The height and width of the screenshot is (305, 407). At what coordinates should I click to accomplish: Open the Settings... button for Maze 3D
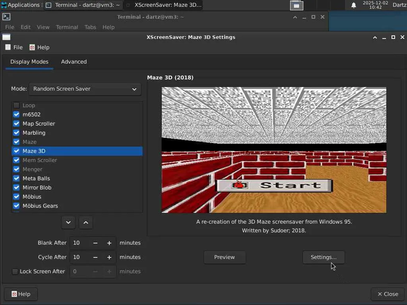324,257
